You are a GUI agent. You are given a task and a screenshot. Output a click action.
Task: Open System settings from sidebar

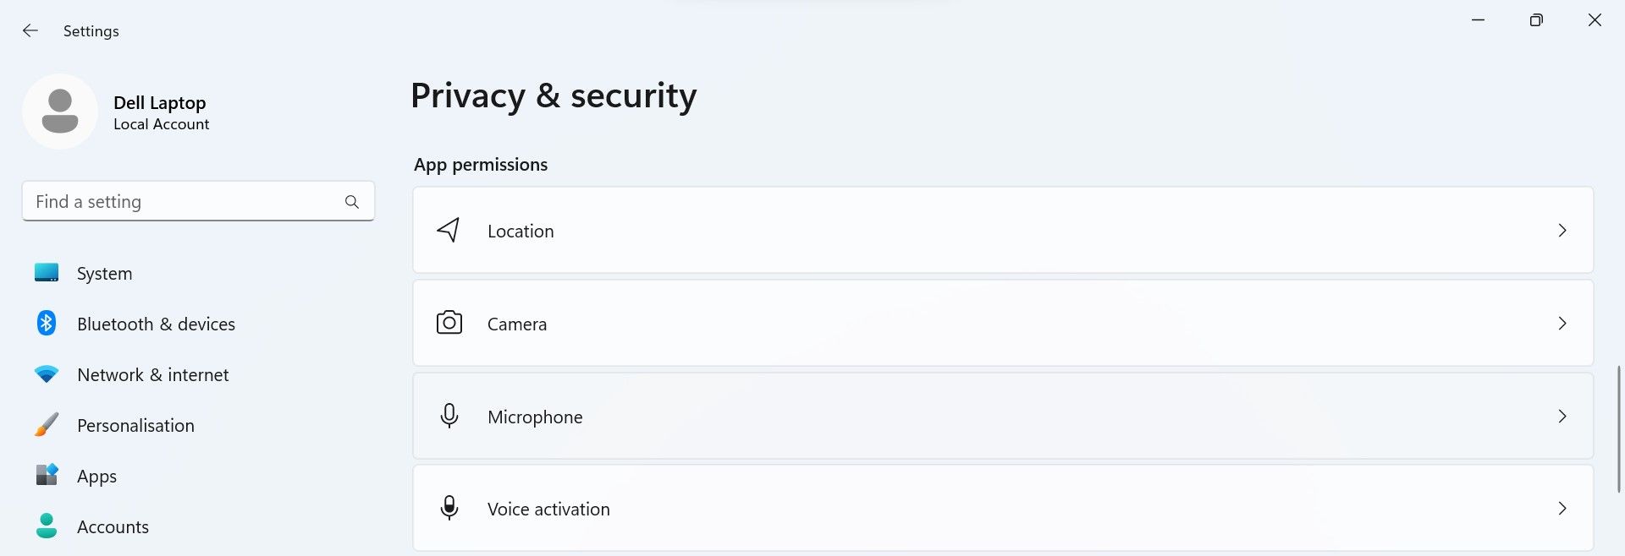(104, 273)
